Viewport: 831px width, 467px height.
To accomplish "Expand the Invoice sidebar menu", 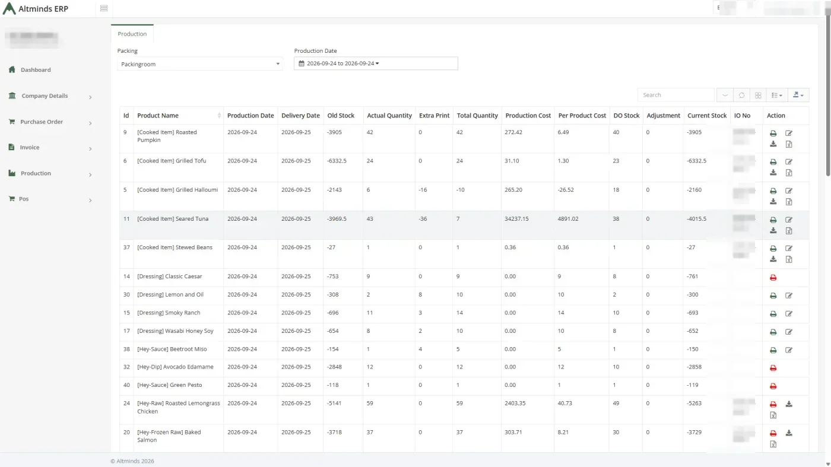I will [x=50, y=148].
